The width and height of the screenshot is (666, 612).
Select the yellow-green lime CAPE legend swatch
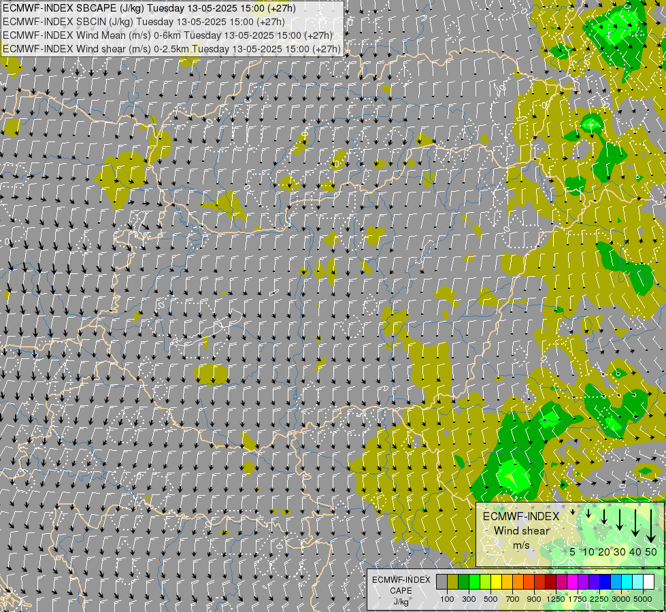[485, 581]
